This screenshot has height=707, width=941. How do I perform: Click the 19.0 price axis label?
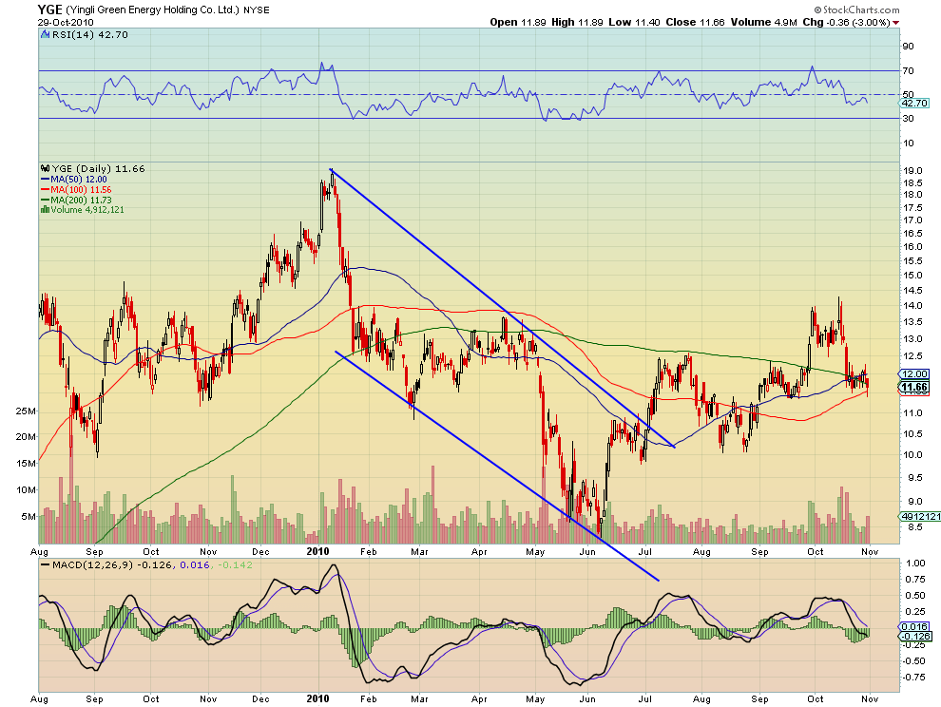click(x=912, y=171)
